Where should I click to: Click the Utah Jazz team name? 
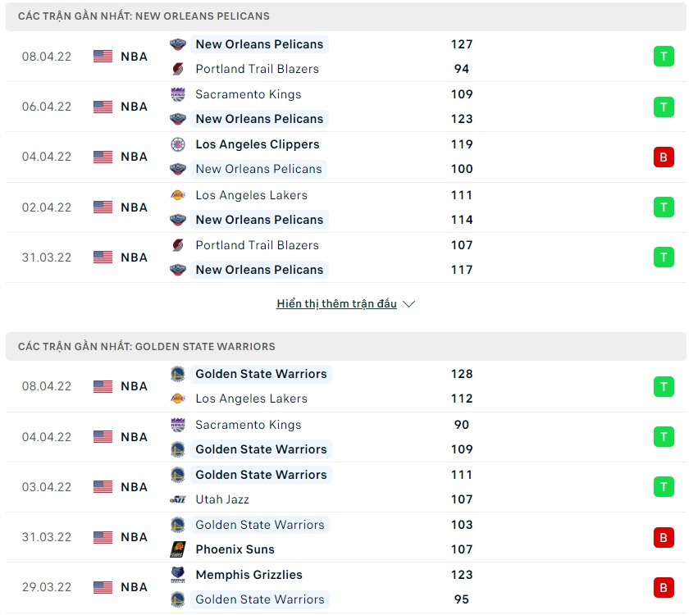[x=222, y=499]
